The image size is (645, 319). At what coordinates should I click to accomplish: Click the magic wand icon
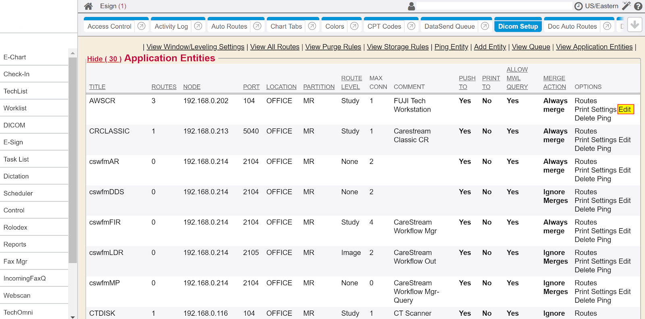click(x=626, y=6)
